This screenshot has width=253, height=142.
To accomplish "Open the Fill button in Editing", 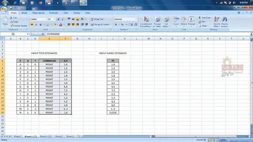I will [202, 22].
